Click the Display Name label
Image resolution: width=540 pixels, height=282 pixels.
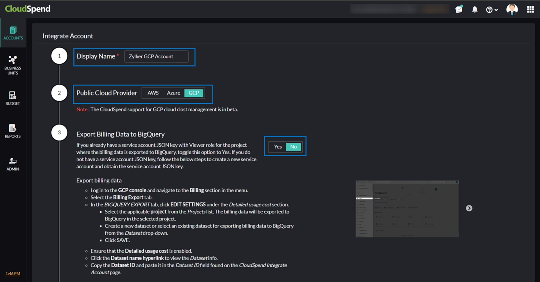(x=96, y=56)
